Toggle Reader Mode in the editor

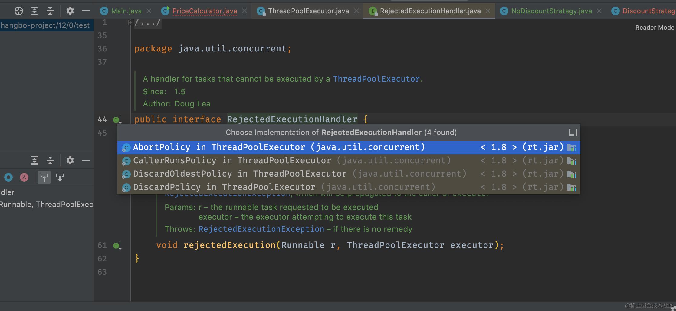click(x=655, y=28)
